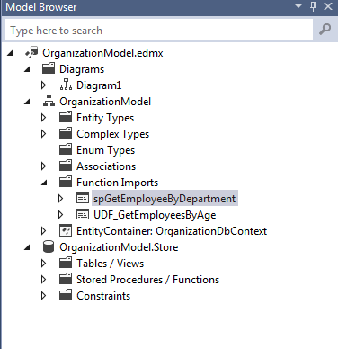Viewport: 338px width, 349px height.
Task: Click the pin auto-hide icon
Action: click(x=314, y=6)
